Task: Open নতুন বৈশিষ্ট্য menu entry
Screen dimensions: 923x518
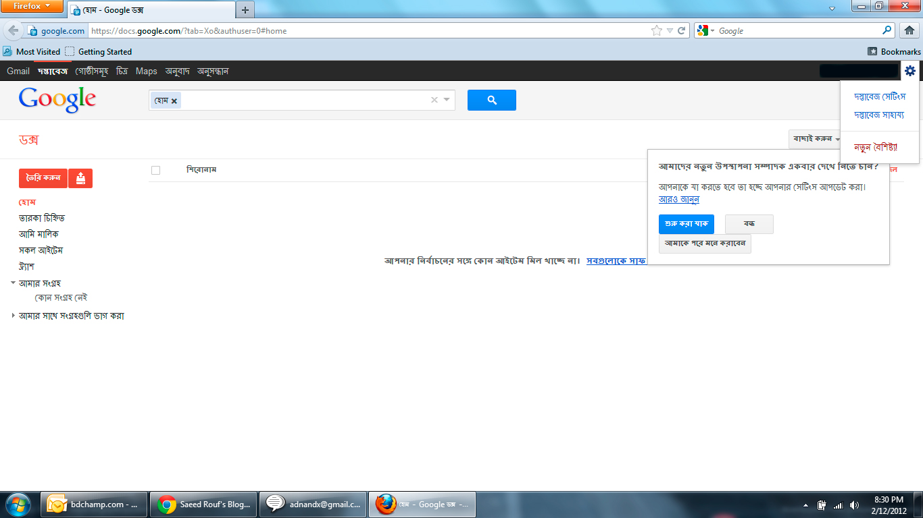Action: point(876,147)
